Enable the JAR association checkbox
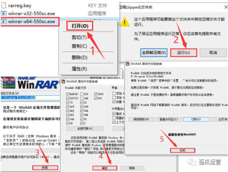Screen dimensions: 228x172 pos(82,98)
